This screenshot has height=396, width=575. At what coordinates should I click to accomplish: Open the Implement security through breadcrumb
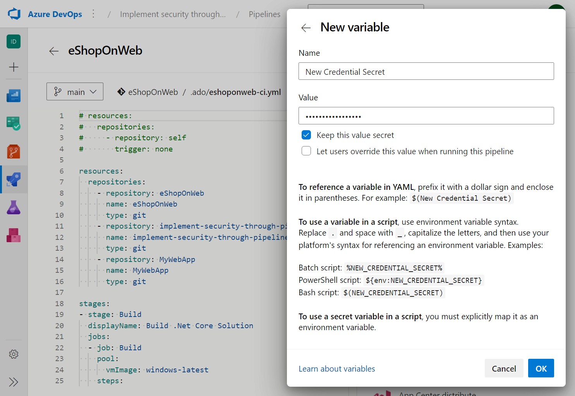[x=173, y=14]
